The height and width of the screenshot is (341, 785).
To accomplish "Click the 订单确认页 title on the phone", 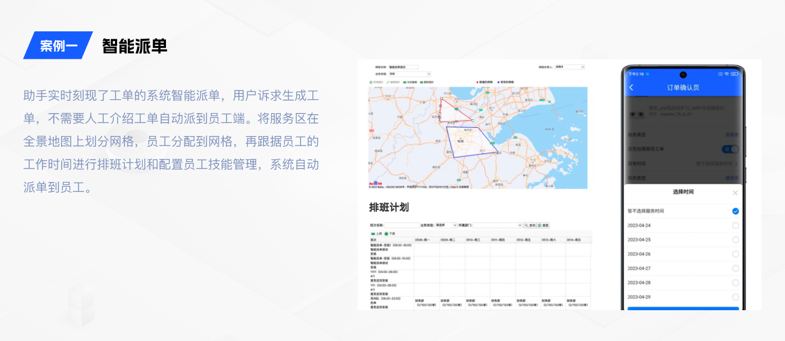I will click(x=683, y=88).
